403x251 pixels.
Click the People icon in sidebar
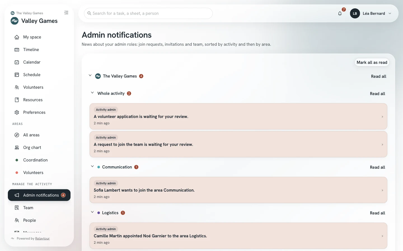pyautogui.click(x=17, y=220)
